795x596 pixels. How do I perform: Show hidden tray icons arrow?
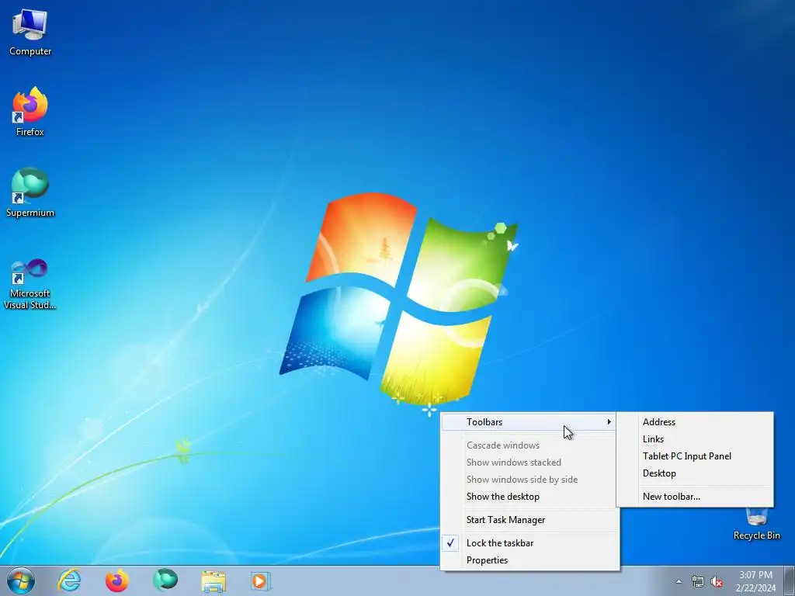point(679,581)
